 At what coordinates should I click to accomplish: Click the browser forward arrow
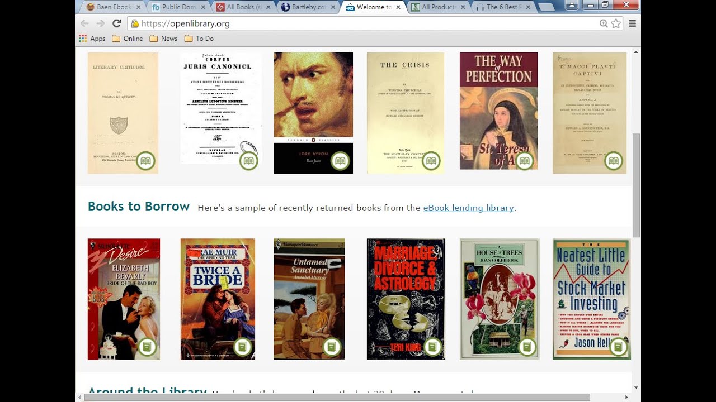(x=101, y=23)
